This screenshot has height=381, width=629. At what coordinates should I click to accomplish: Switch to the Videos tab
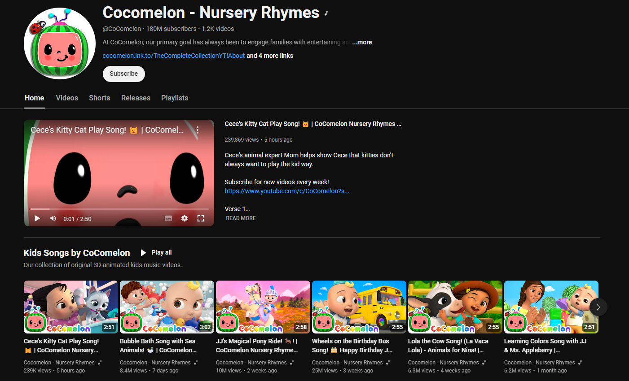point(66,98)
